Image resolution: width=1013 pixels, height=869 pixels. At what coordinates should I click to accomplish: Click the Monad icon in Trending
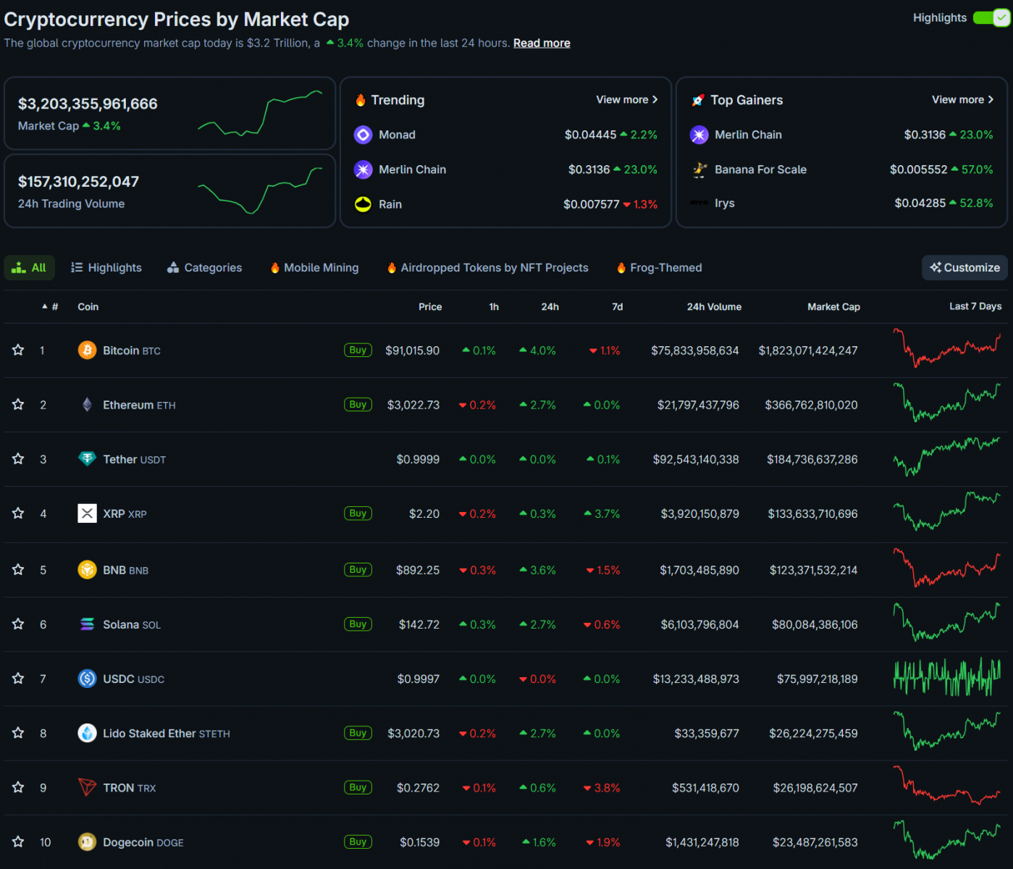[x=363, y=135]
